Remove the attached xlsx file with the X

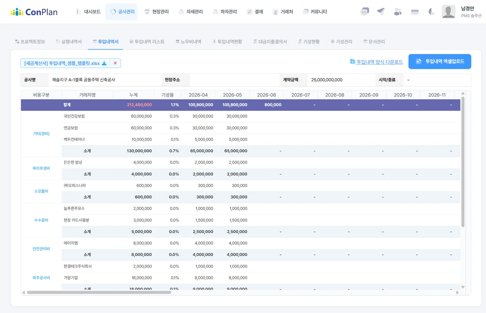pyautogui.click(x=115, y=63)
